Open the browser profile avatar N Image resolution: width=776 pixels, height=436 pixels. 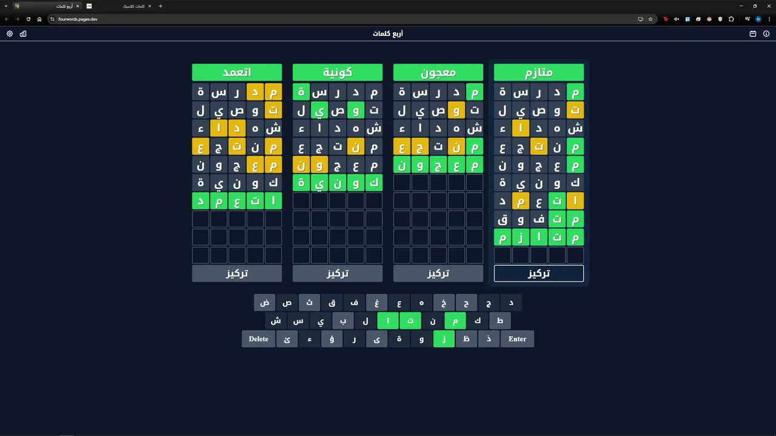[758, 19]
